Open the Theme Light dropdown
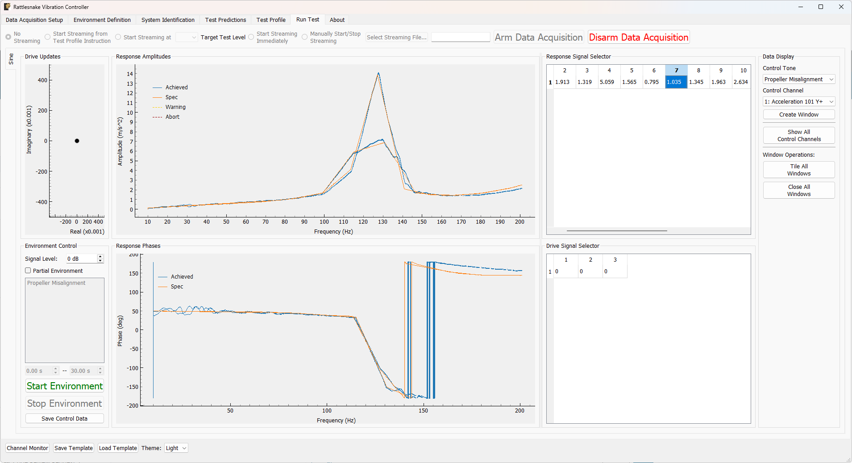The height and width of the screenshot is (463, 852). pyautogui.click(x=176, y=448)
